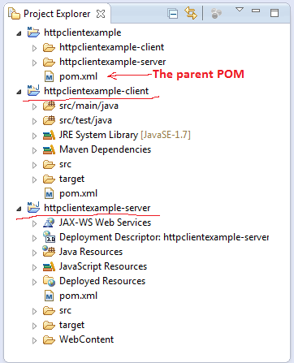Click the Deployment Descriptor icon
The image size is (294, 363).
(49, 237)
